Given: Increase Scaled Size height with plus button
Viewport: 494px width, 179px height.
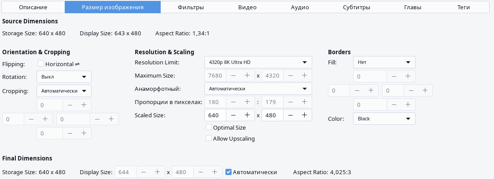Looking at the screenshot, I should pyautogui.click(x=304, y=115).
